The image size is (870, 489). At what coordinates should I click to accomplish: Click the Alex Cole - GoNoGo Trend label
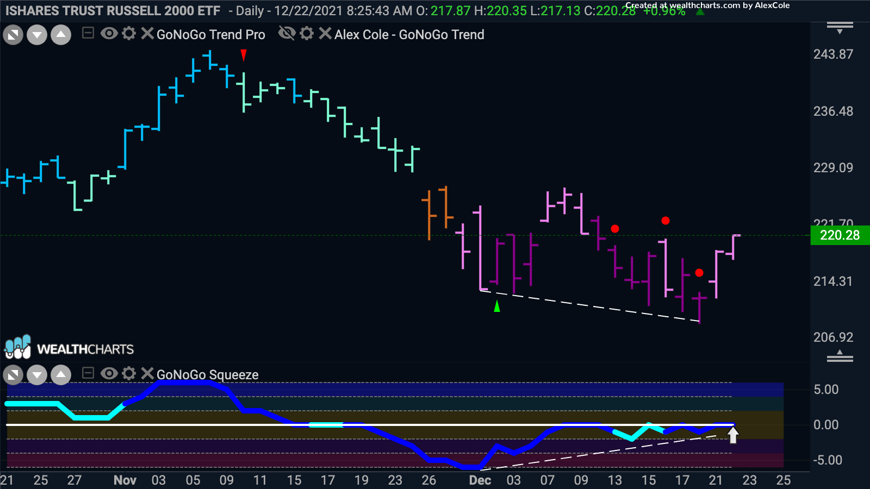click(x=409, y=35)
